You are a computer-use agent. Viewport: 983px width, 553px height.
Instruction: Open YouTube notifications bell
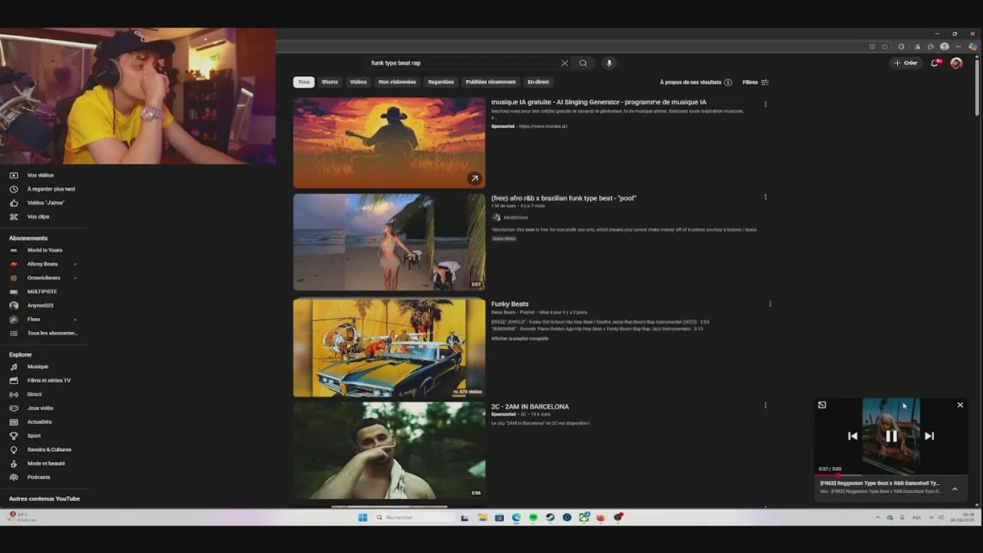tap(935, 63)
